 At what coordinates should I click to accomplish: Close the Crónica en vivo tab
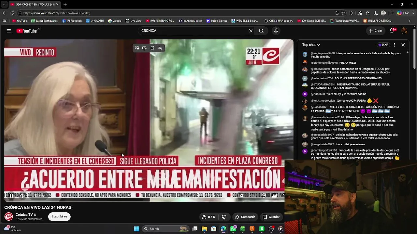point(57,4)
